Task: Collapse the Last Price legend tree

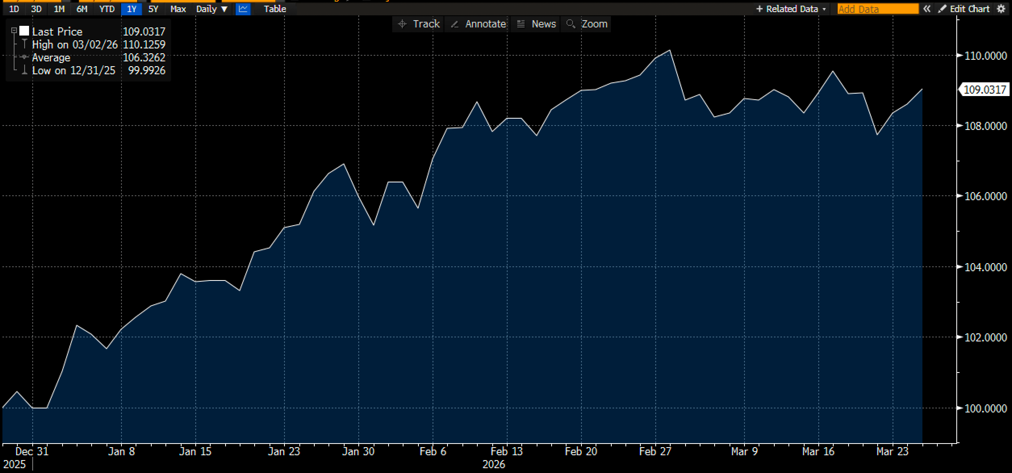Action: tap(14, 31)
